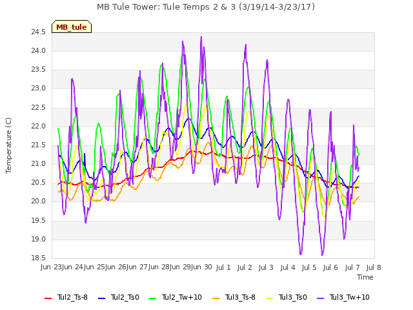Click the 22.5 y-axis tick label
Image resolution: width=413 pixels, height=310 pixels.
tap(39, 107)
